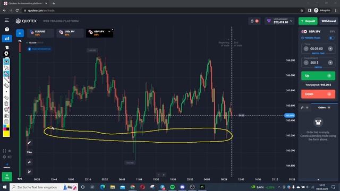Open the education graduation-cap icon

7,48
